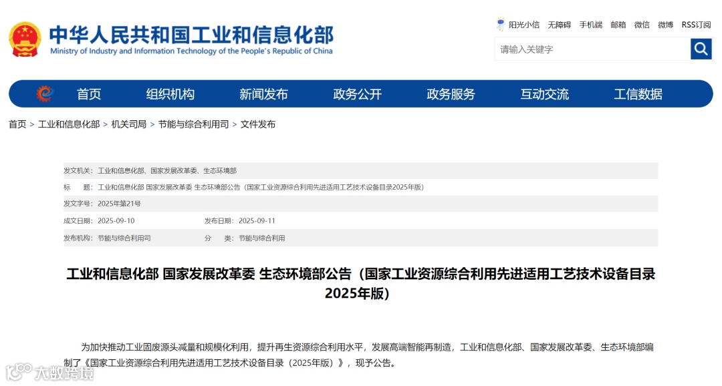Open the 互动交流 menu
The height and width of the screenshot is (386, 722).
click(545, 94)
